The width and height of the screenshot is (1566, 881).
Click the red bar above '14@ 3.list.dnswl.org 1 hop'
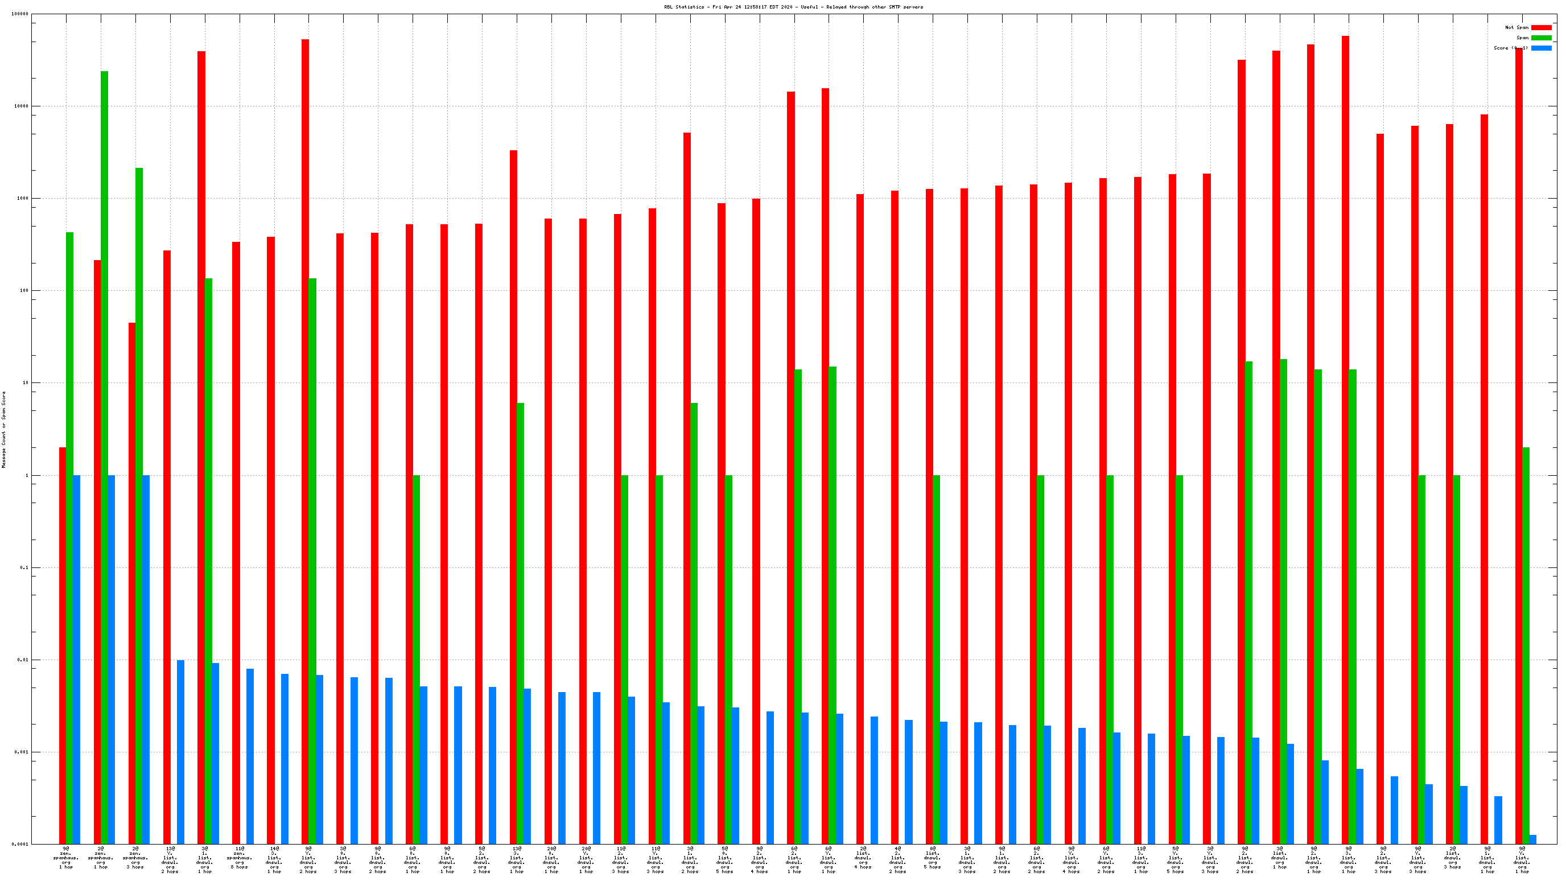pyautogui.click(x=270, y=540)
